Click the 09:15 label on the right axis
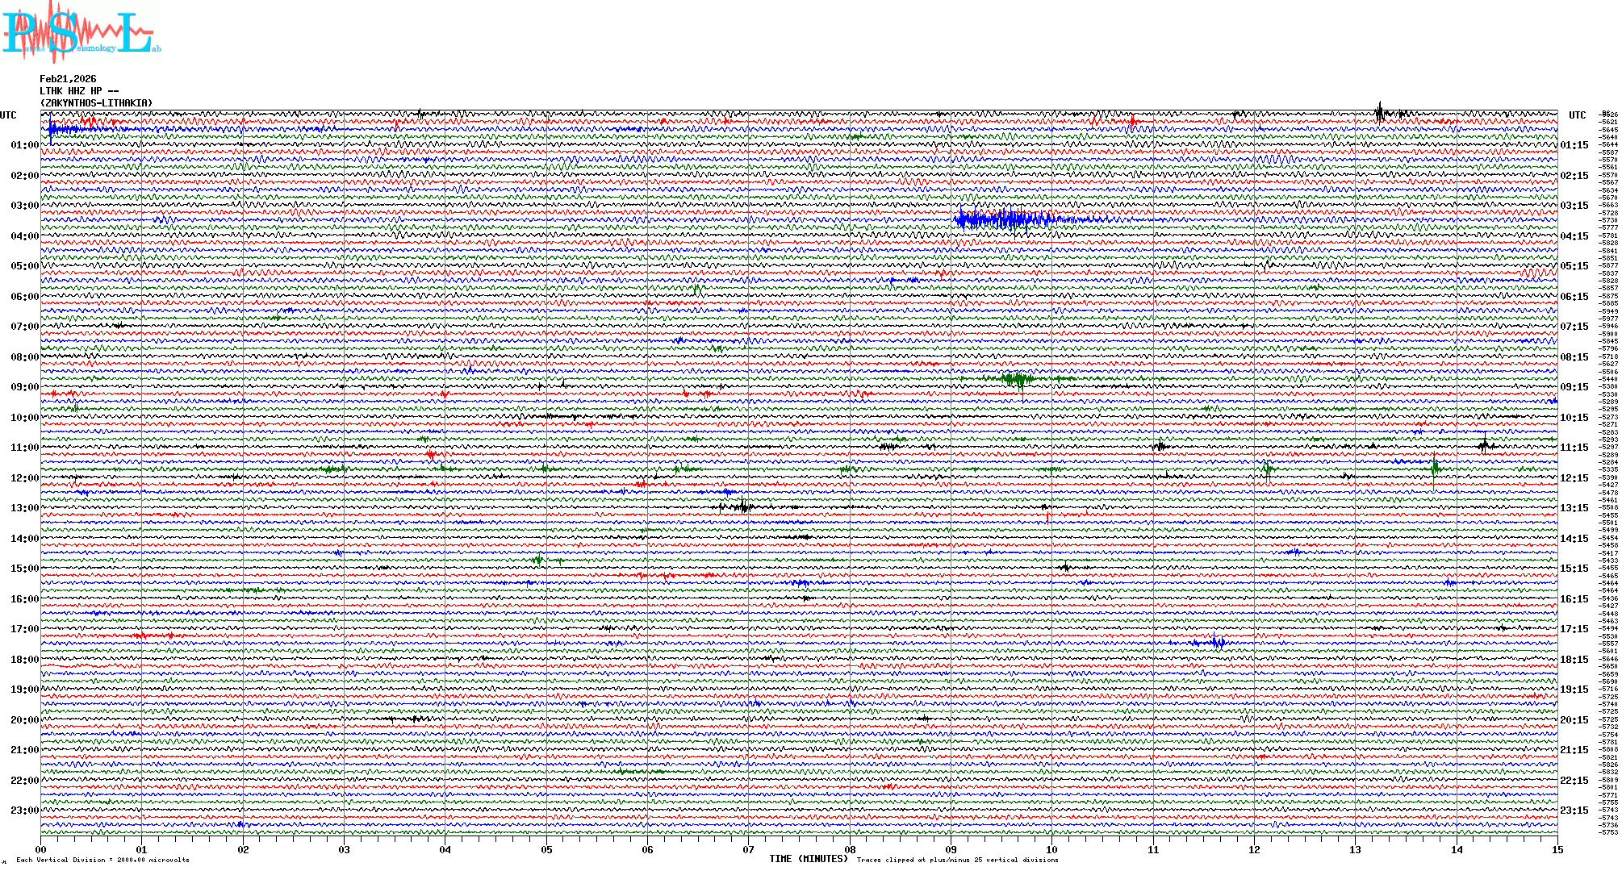The width and height of the screenshot is (1622, 871). click(x=1574, y=387)
